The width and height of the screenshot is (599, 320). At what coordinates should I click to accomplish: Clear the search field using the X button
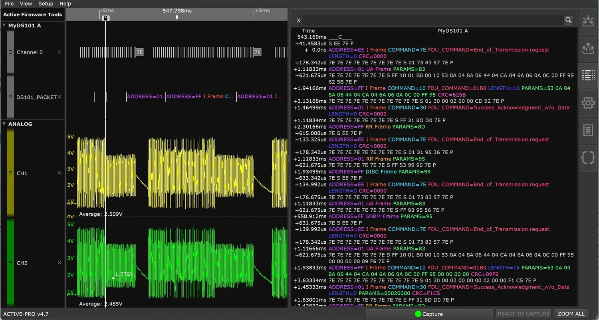click(x=299, y=20)
